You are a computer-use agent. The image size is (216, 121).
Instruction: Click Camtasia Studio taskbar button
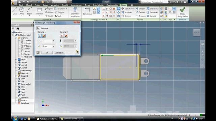pyautogui.click(x=72, y=119)
